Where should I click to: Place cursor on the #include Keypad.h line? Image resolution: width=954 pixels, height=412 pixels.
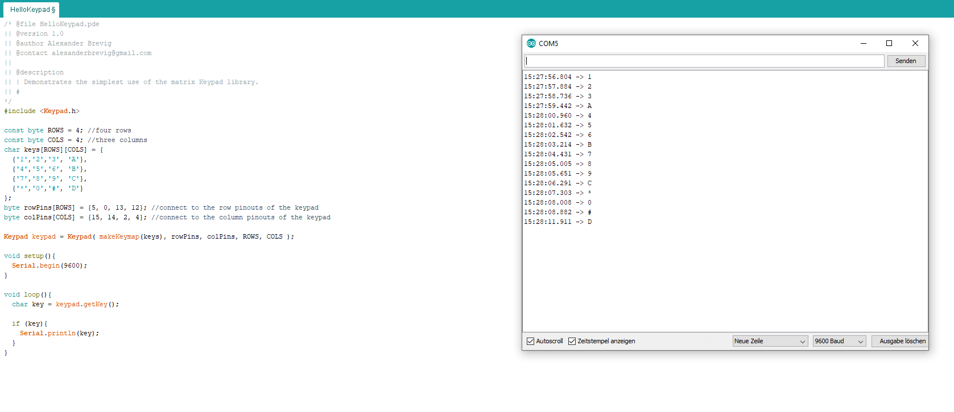click(x=42, y=111)
